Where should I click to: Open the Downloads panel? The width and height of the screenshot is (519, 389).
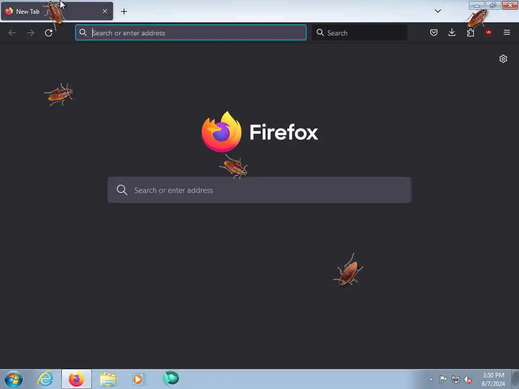(x=452, y=32)
